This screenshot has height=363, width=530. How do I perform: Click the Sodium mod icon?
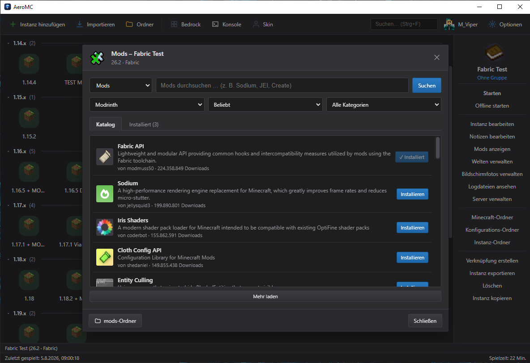coord(105,194)
